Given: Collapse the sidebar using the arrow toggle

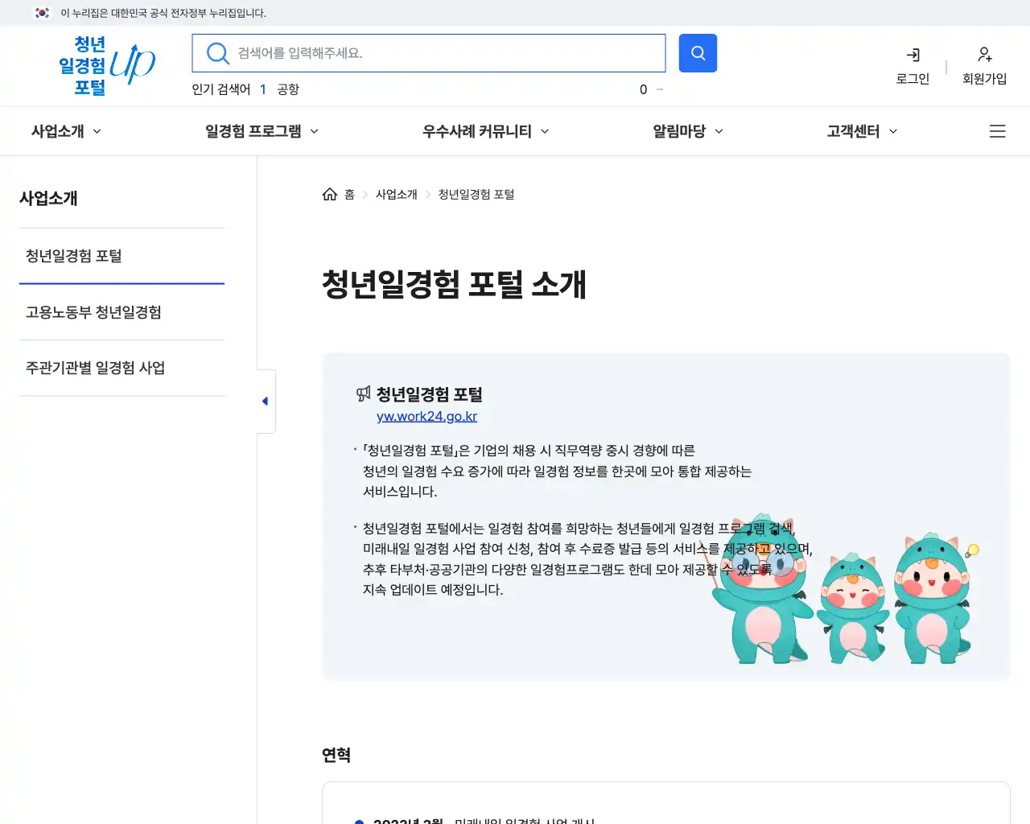Looking at the screenshot, I should pyautogui.click(x=265, y=400).
